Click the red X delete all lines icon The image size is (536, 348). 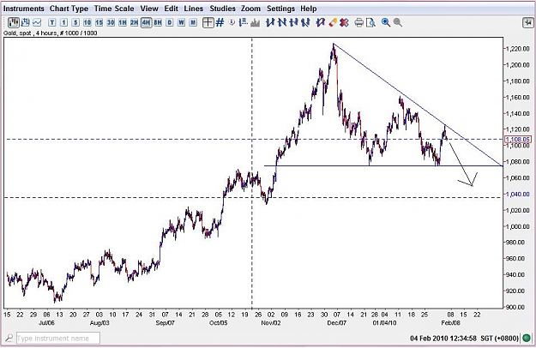(344, 23)
